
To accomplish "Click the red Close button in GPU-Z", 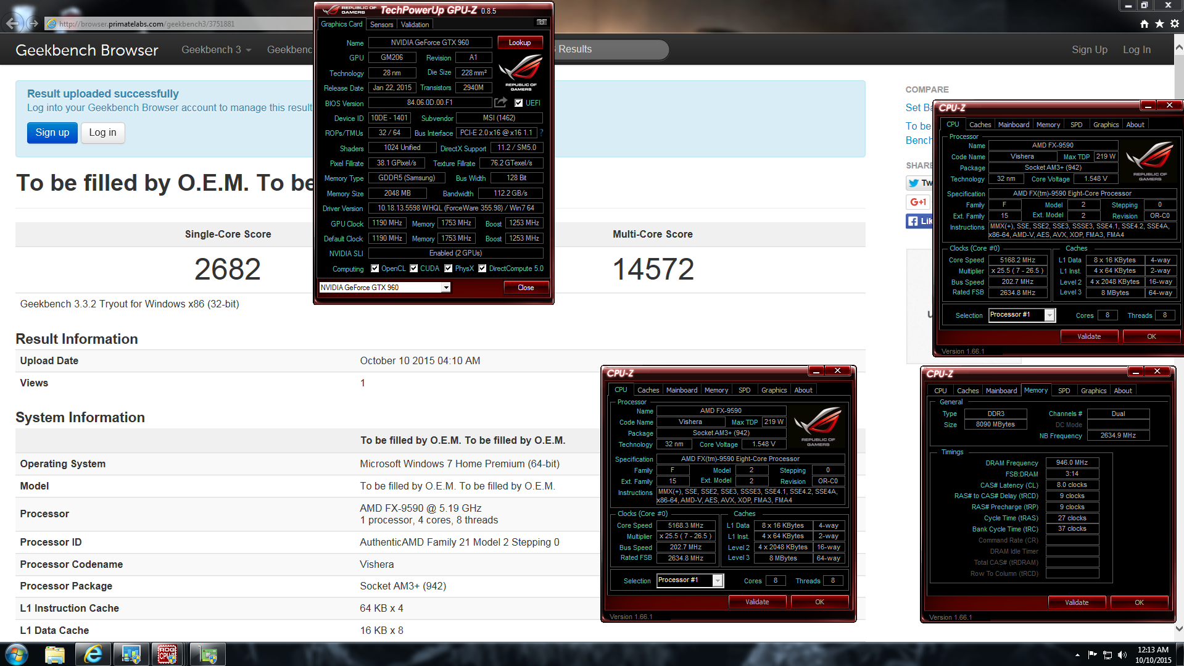I will 526,288.
